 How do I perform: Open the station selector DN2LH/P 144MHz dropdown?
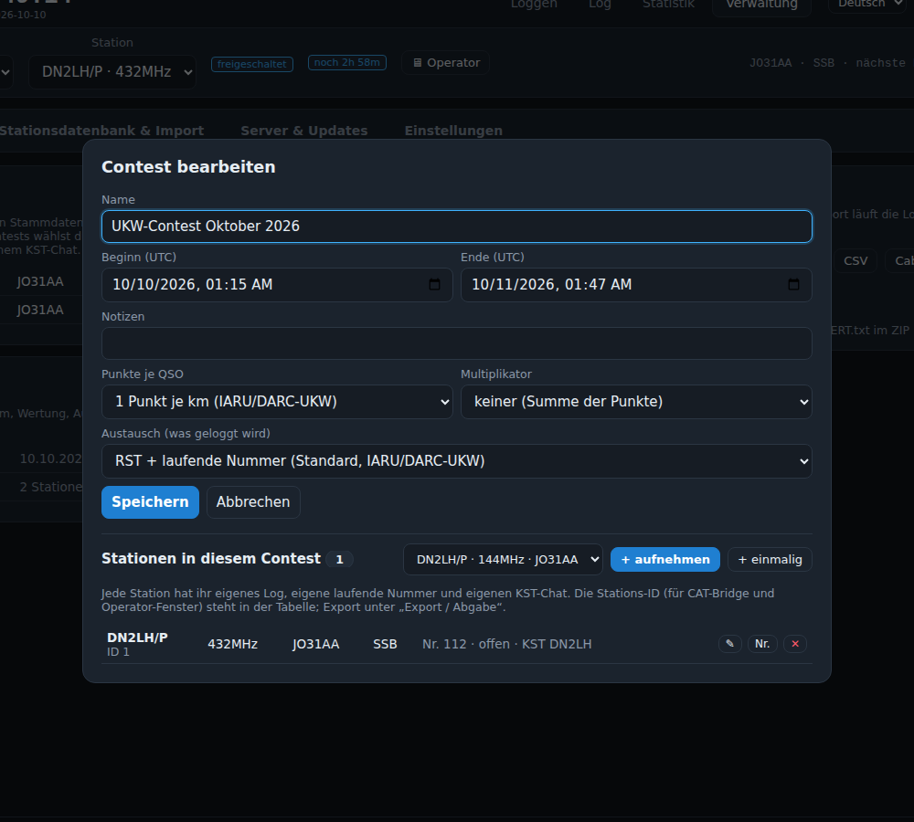tap(503, 559)
